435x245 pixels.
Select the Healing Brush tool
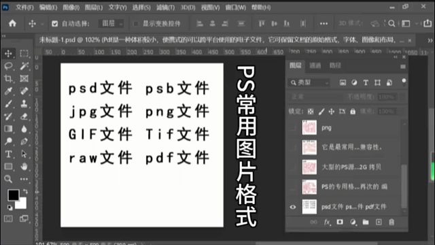[x=24, y=91]
